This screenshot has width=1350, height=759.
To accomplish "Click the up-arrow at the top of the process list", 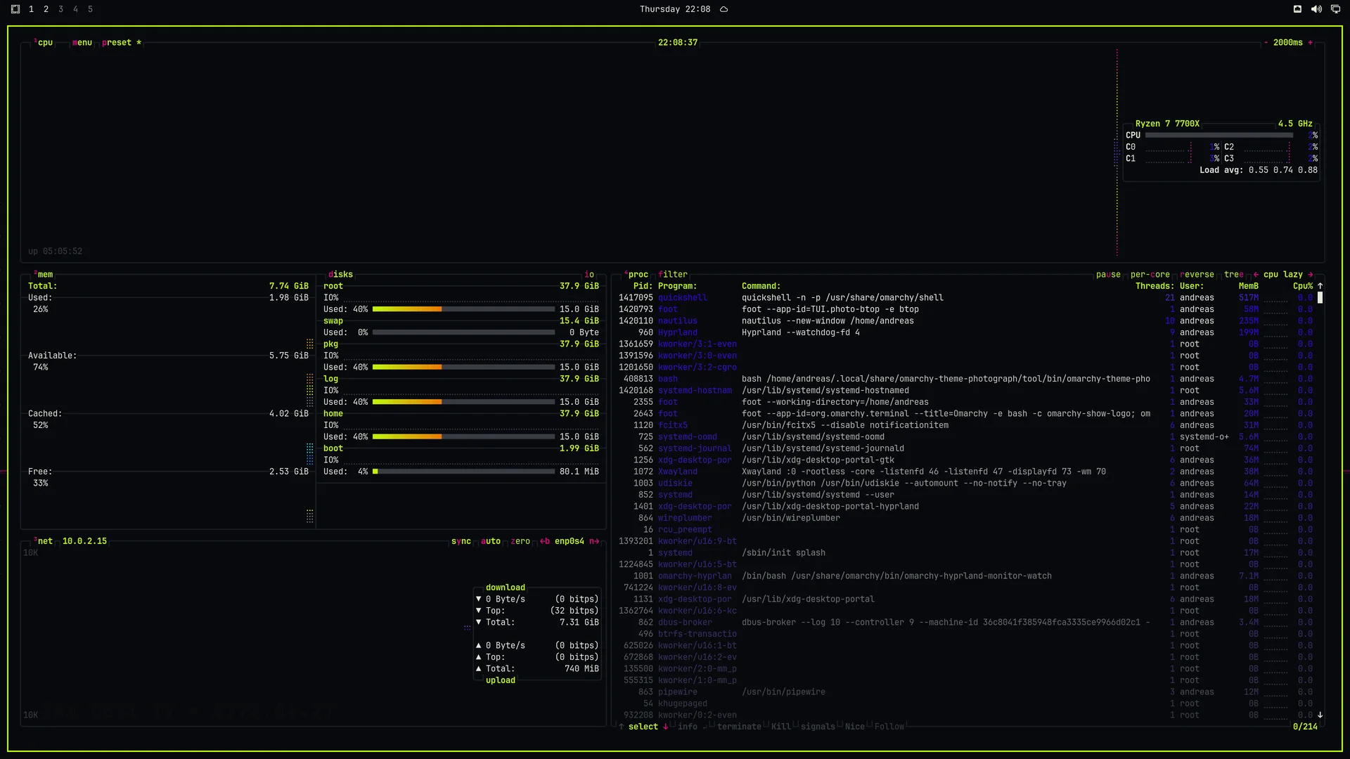I will click(x=1320, y=286).
